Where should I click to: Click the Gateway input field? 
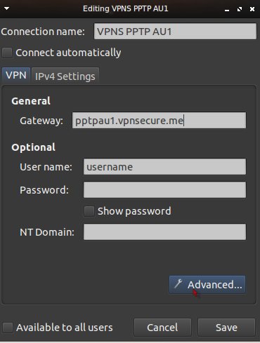click(x=159, y=121)
